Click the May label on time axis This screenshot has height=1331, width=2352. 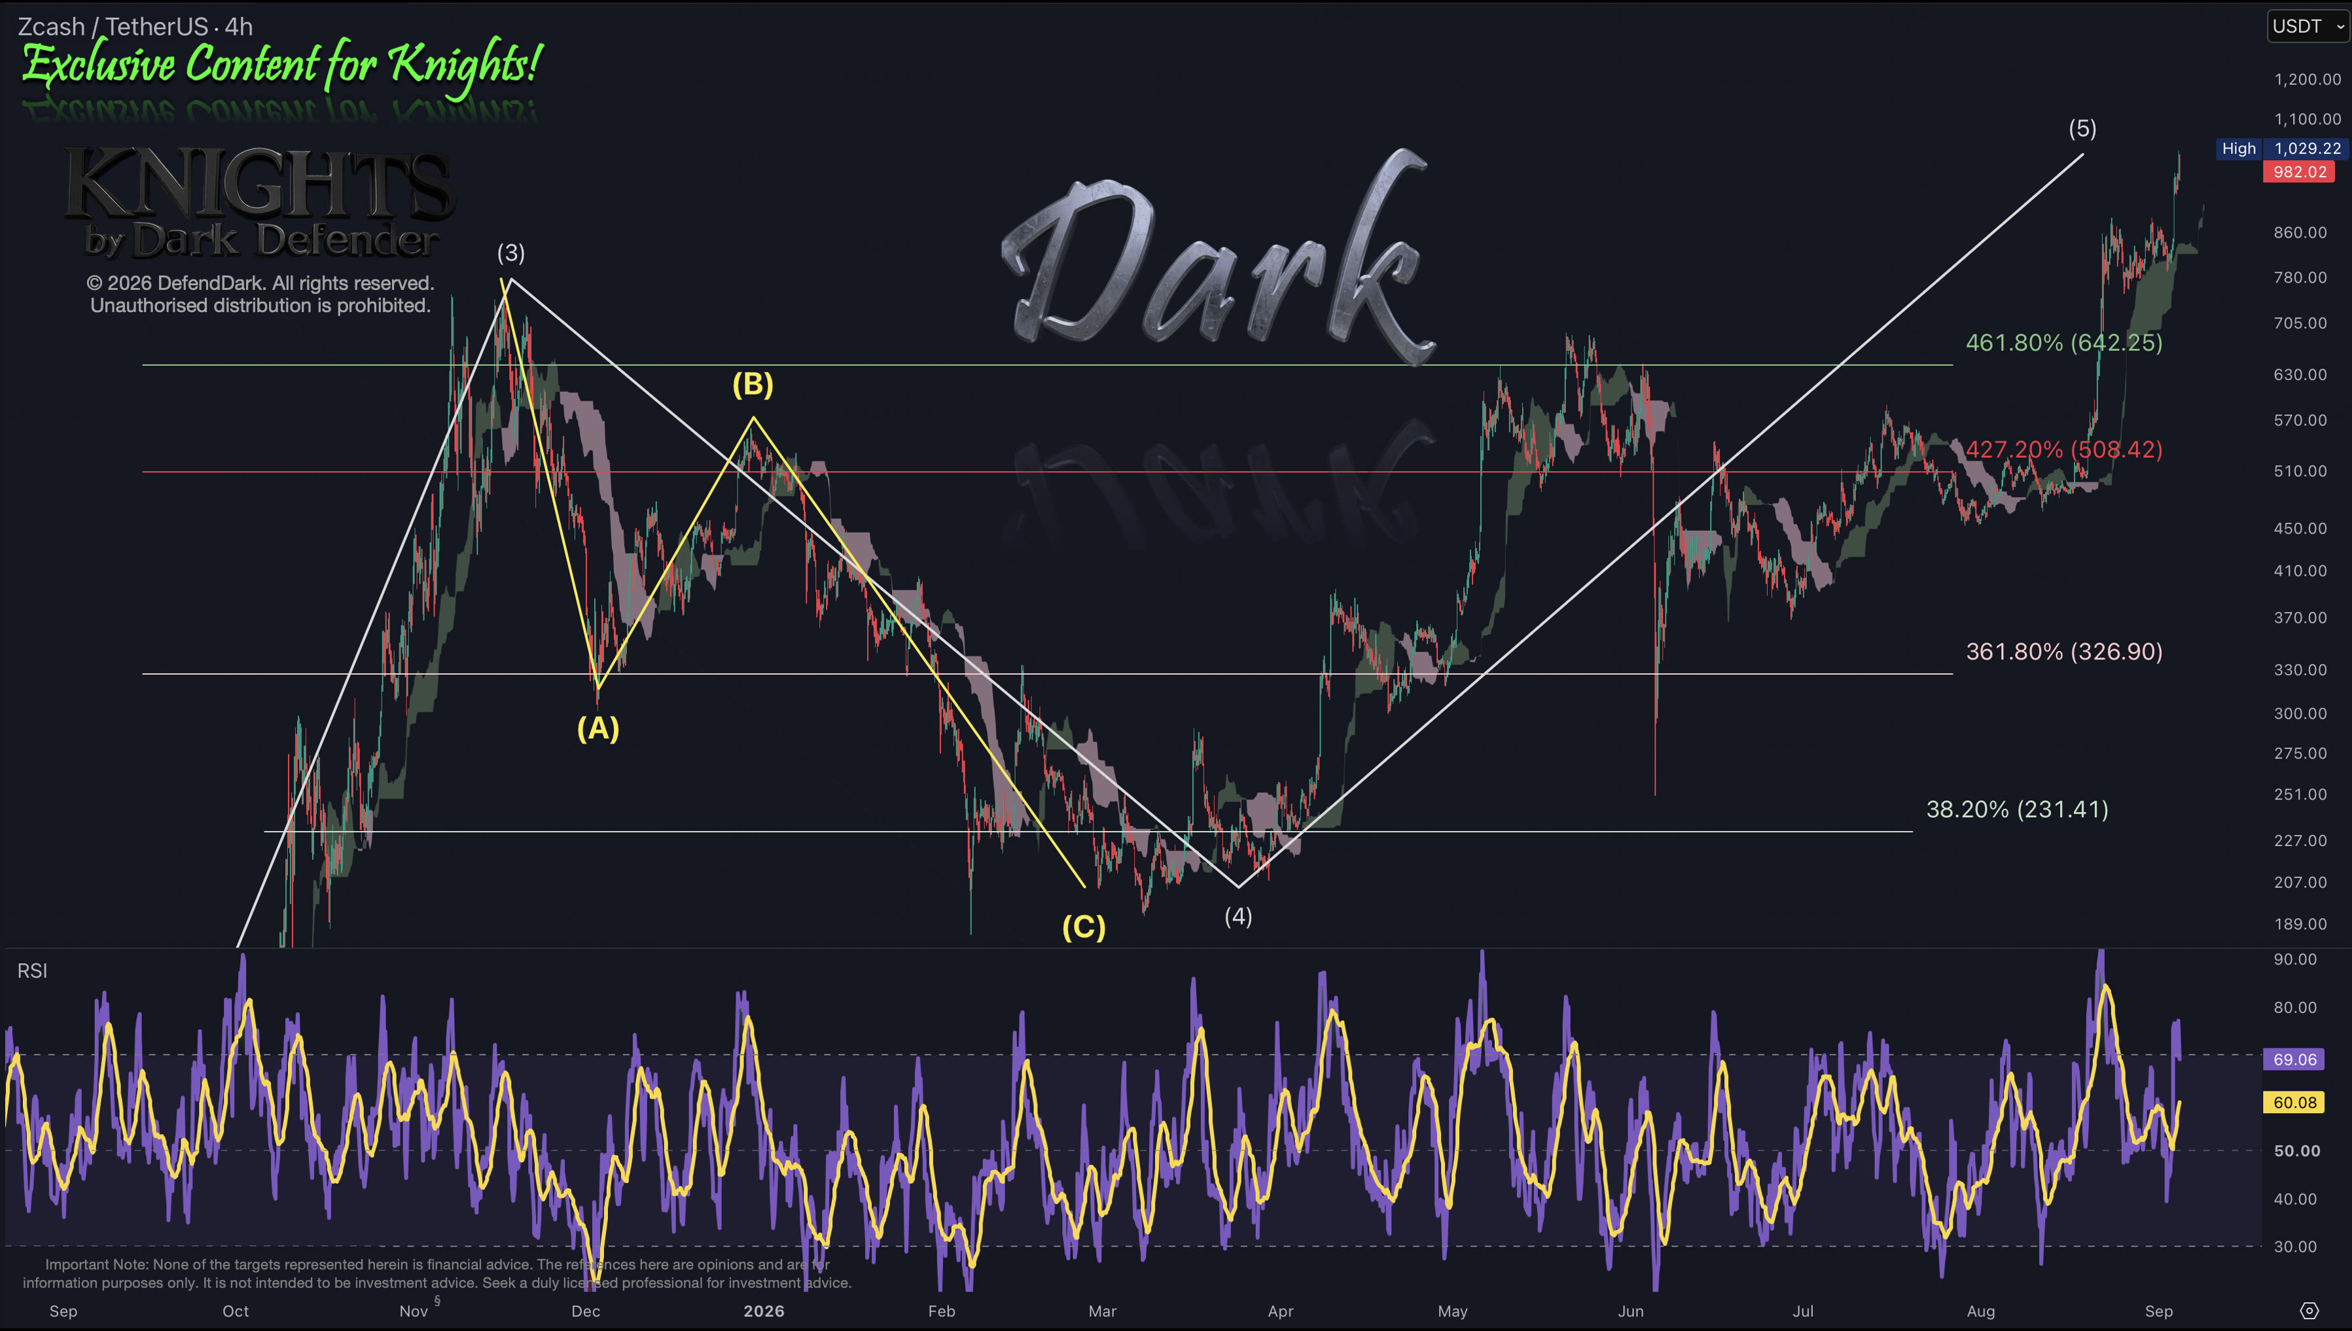(1453, 1311)
